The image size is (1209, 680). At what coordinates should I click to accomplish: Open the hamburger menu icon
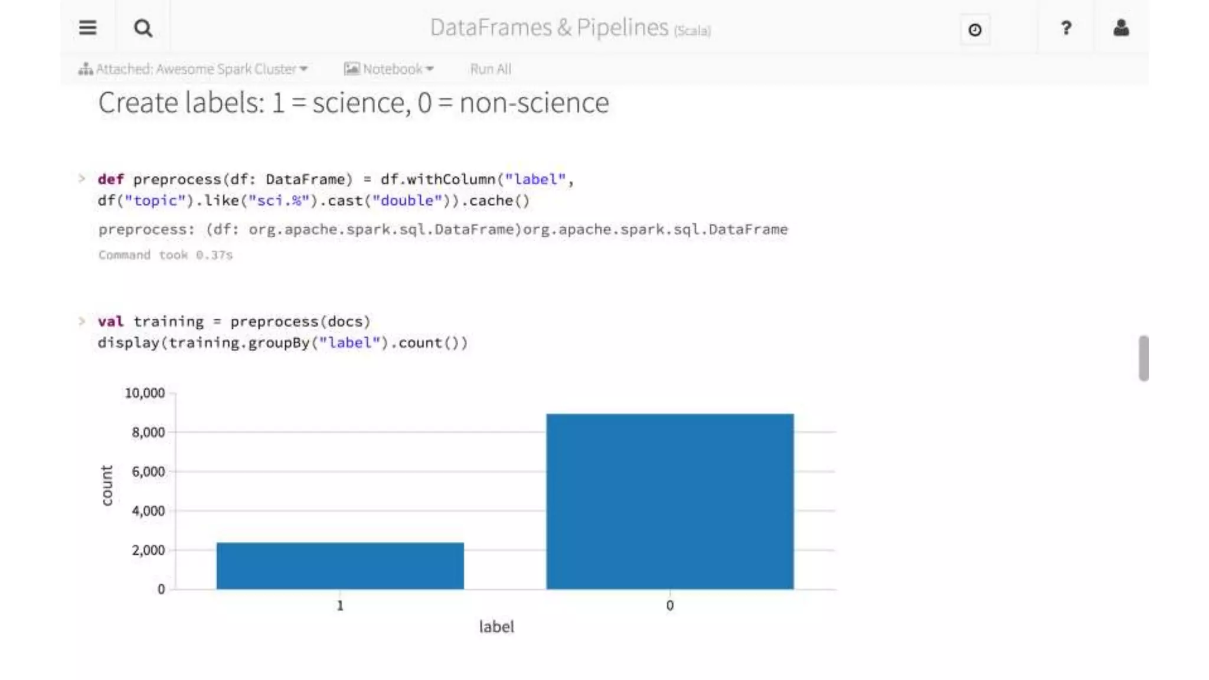click(x=87, y=28)
